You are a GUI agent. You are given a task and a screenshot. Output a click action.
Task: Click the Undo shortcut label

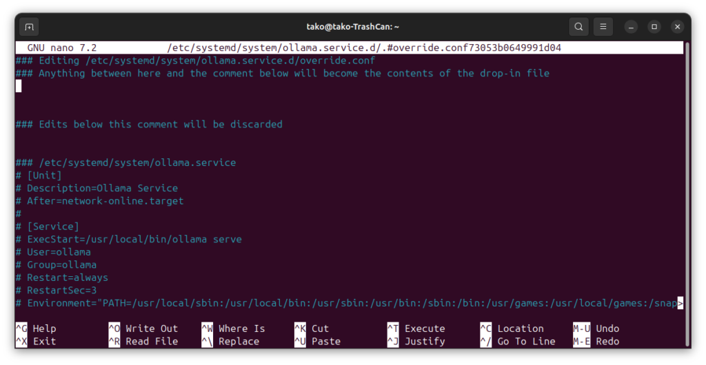pyautogui.click(x=607, y=328)
